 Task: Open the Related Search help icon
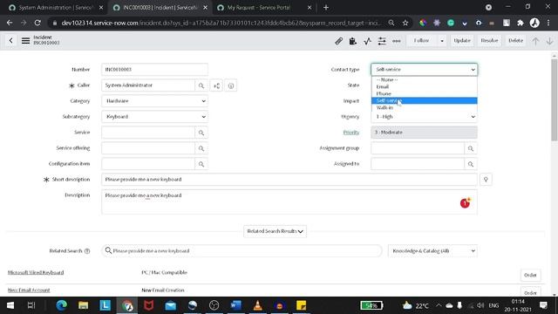[x=87, y=251]
